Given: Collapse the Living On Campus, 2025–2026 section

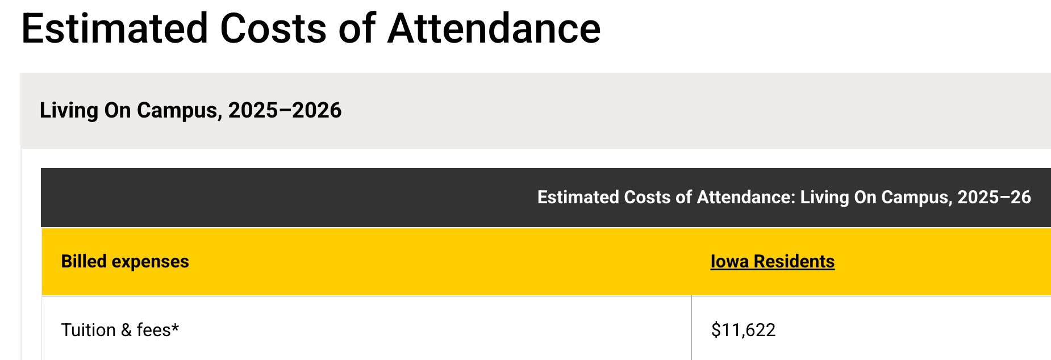Looking at the screenshot, I should [x=190, y=110].
